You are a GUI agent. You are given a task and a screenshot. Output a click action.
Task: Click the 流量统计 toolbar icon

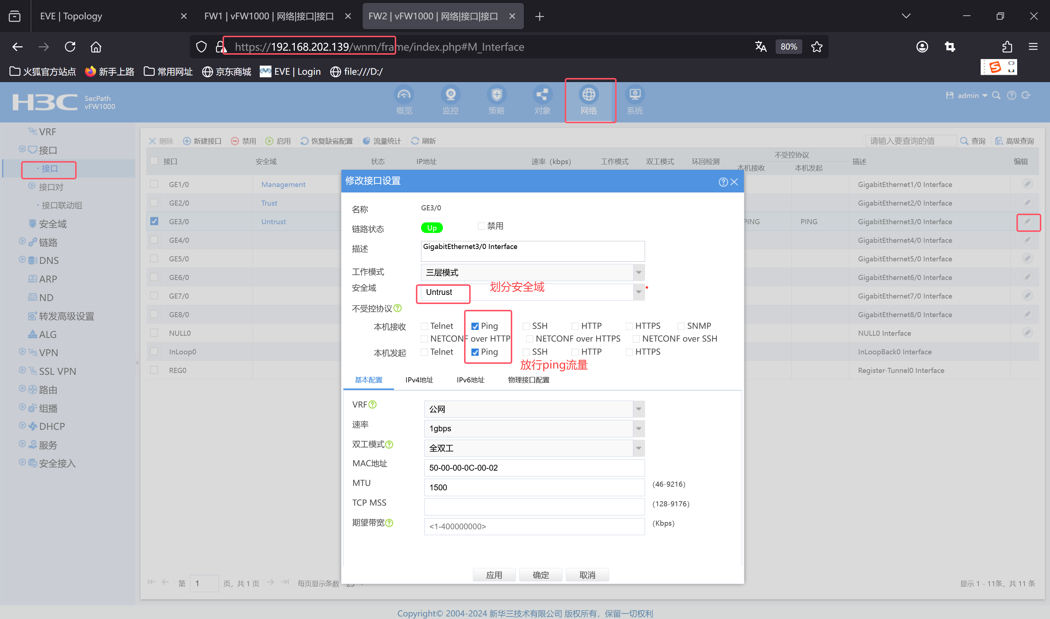coord(366,141)
